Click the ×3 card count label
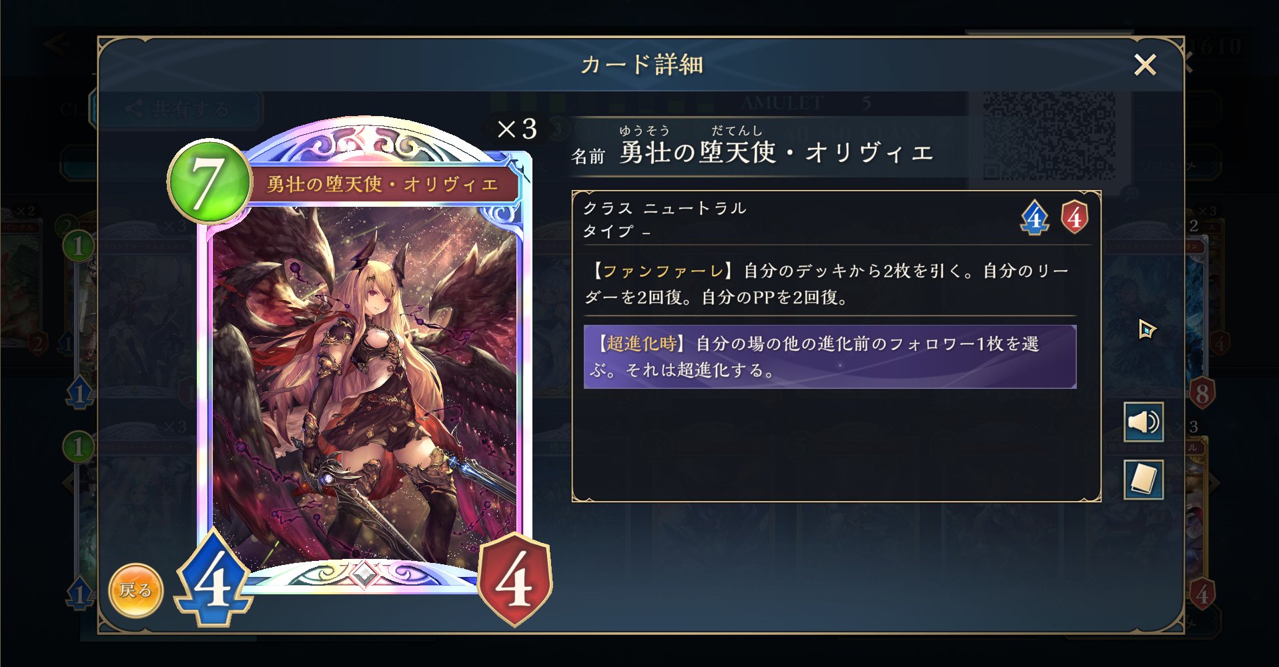The image size is (1279, 667). point(517,129)
